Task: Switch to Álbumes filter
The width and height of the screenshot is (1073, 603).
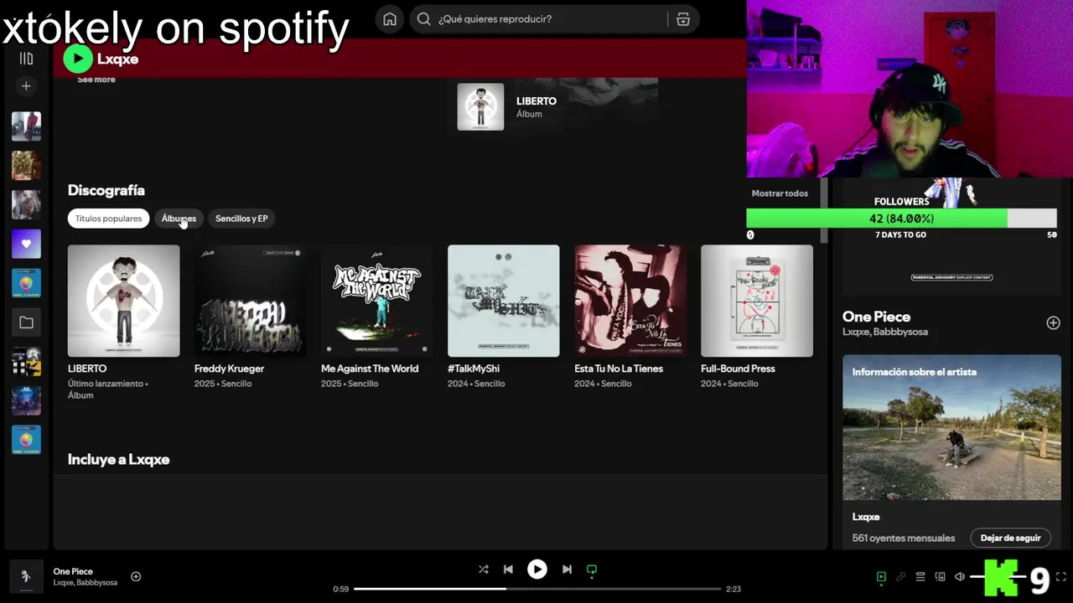Action: click(179, 219)
